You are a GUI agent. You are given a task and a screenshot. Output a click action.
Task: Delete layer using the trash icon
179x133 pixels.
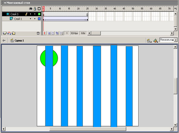38,33
